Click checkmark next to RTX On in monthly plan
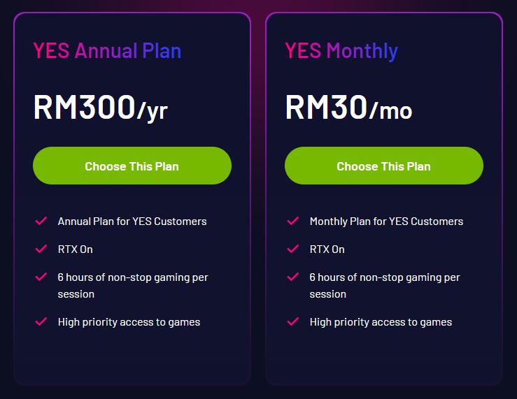517x399 pixels. pos(293,249)
